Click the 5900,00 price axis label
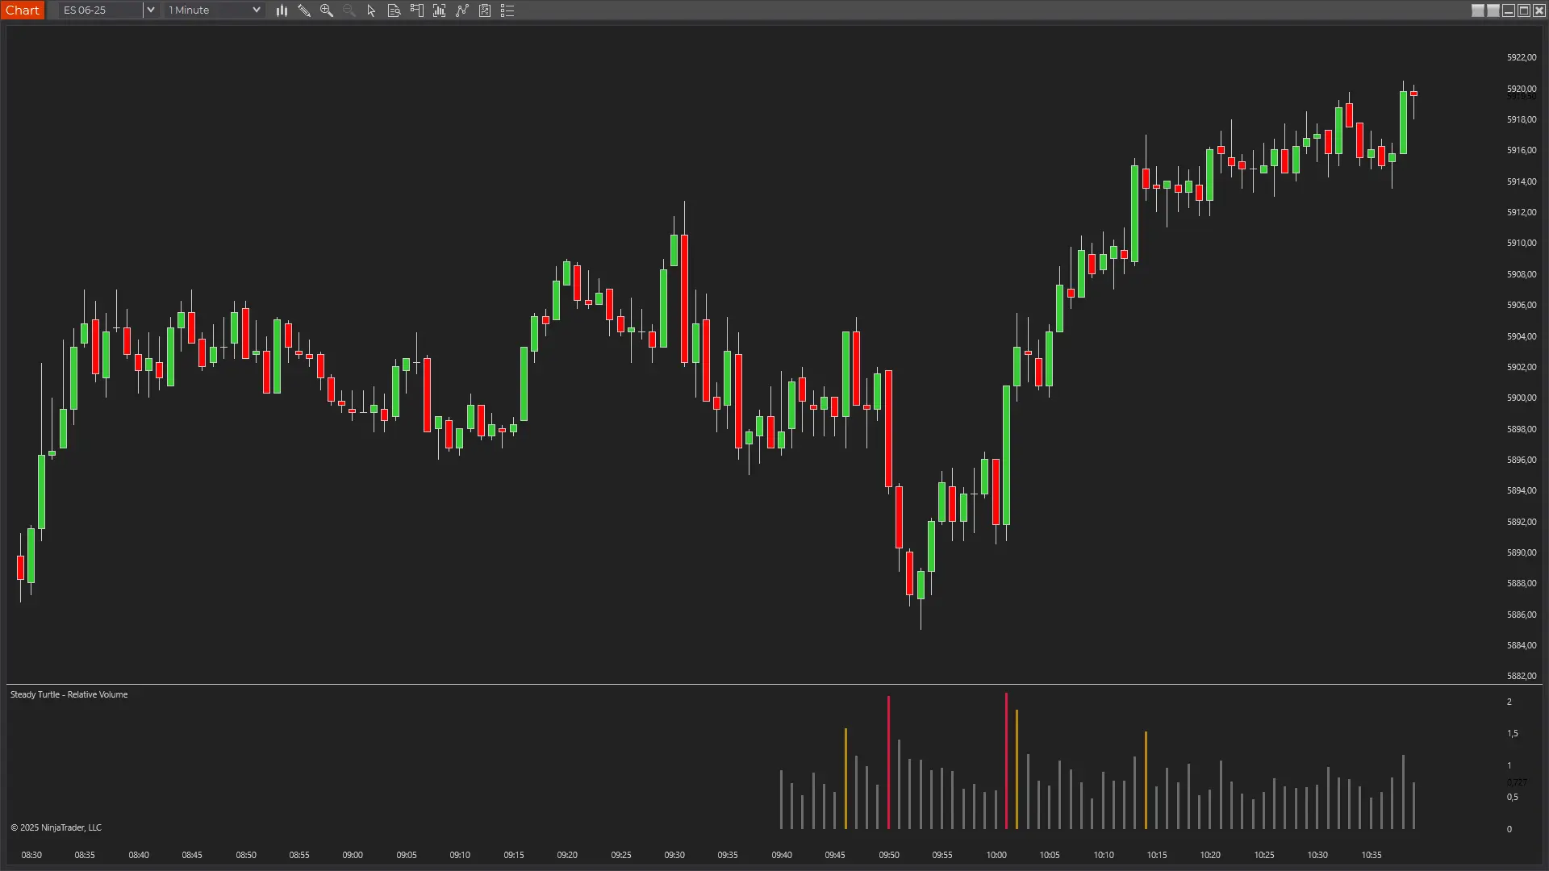Viewport: 1549px width, 871px height. (1521, 398)
